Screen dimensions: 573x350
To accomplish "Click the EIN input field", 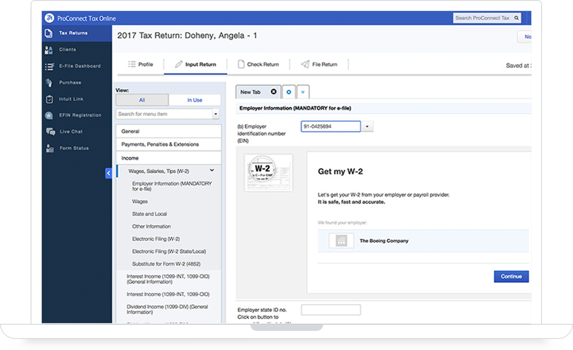I will coord(330,127).
